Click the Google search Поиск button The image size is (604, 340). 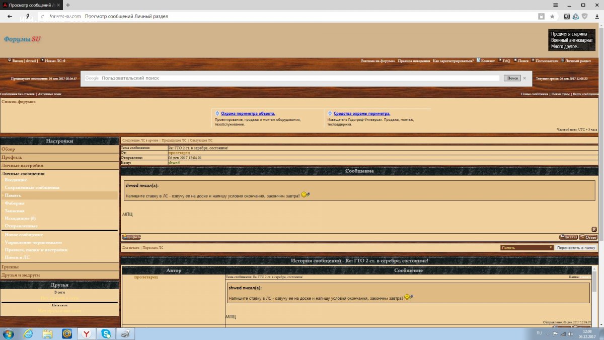[512, 78]
